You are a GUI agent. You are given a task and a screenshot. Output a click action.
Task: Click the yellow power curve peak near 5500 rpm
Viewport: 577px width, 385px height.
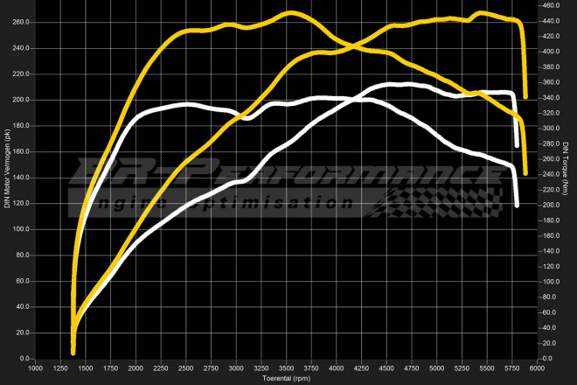tap(479, 13)
